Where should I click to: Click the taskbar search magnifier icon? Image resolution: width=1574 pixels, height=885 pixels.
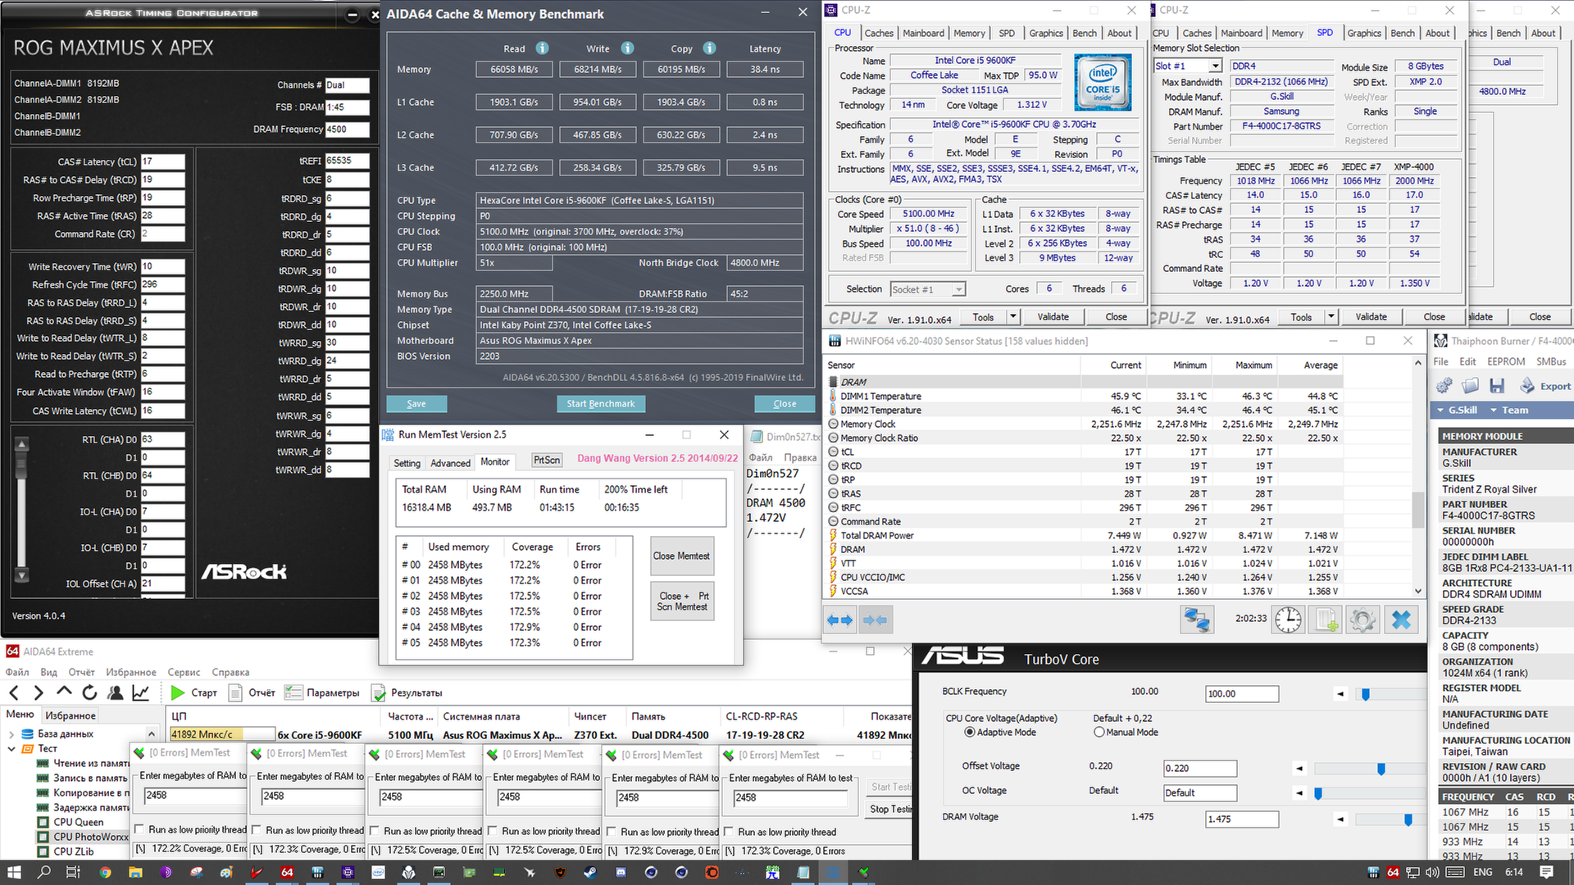point(44,872)
